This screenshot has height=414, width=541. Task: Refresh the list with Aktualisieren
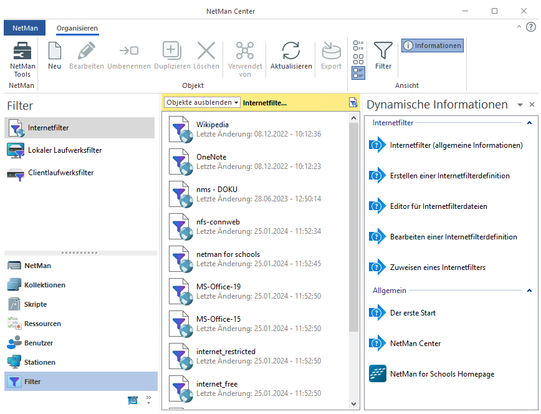point(291,56)
